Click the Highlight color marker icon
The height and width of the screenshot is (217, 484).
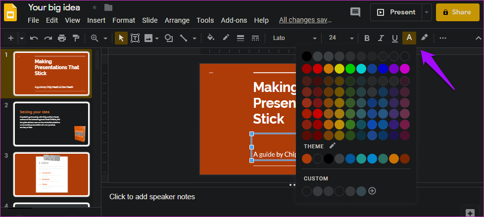coord(424,38)
